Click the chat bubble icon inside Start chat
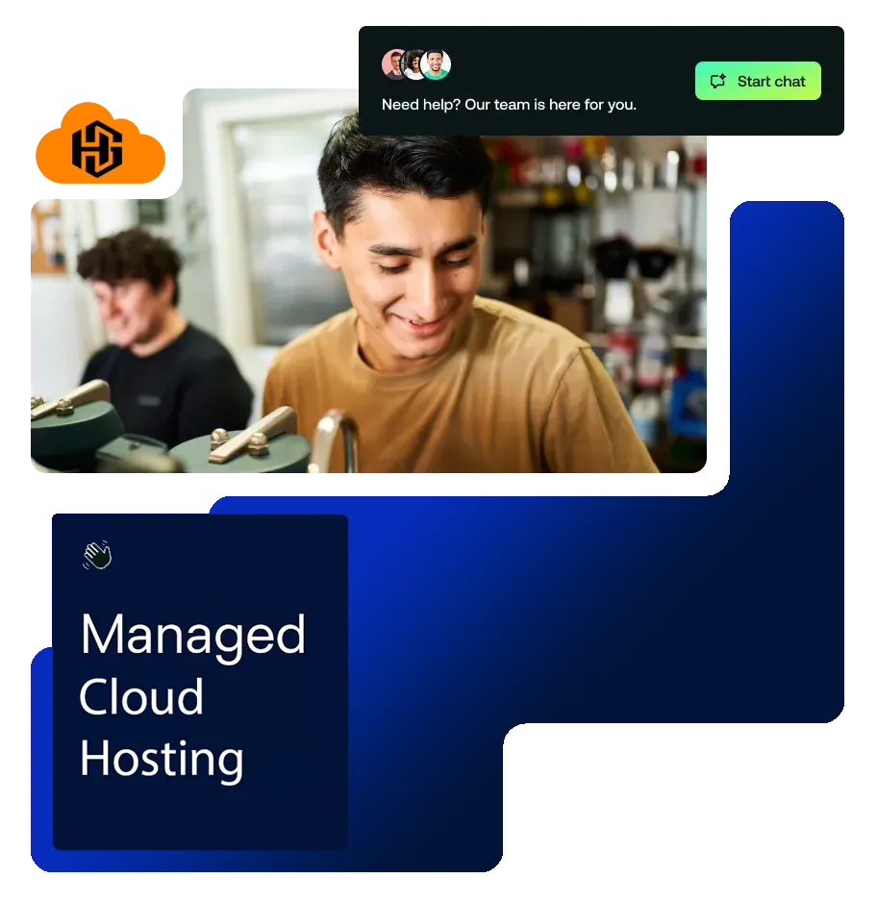This screenshot has width=877, height=903. (717, 82)
